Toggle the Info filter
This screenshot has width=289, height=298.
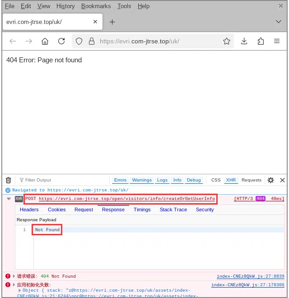click(177, 180)
